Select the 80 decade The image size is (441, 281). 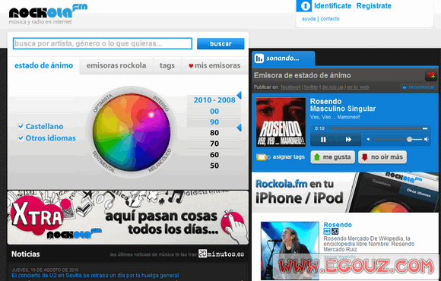coord(214,133)
